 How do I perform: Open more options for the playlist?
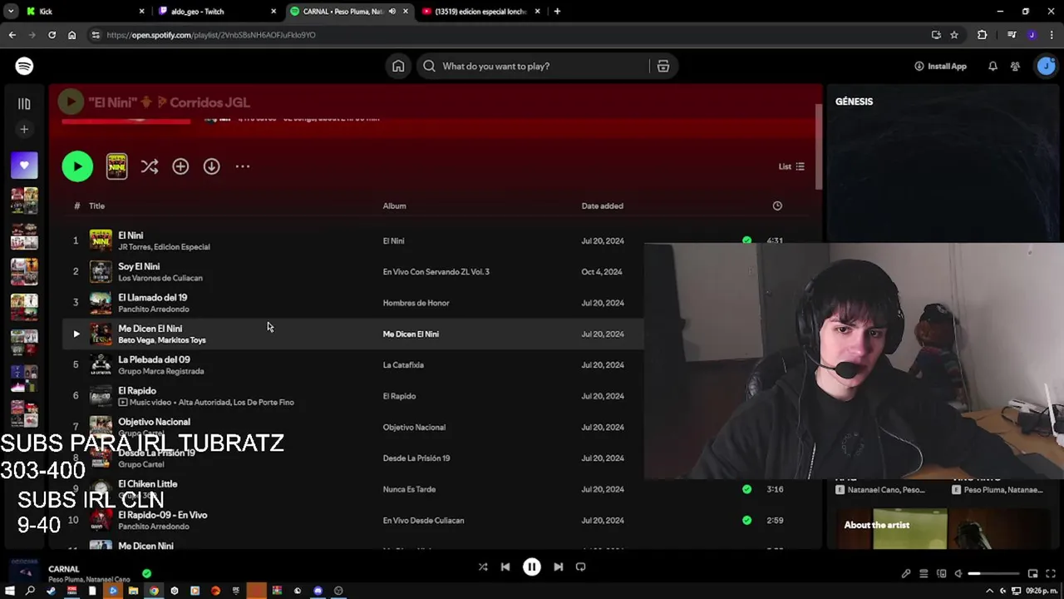243,166
